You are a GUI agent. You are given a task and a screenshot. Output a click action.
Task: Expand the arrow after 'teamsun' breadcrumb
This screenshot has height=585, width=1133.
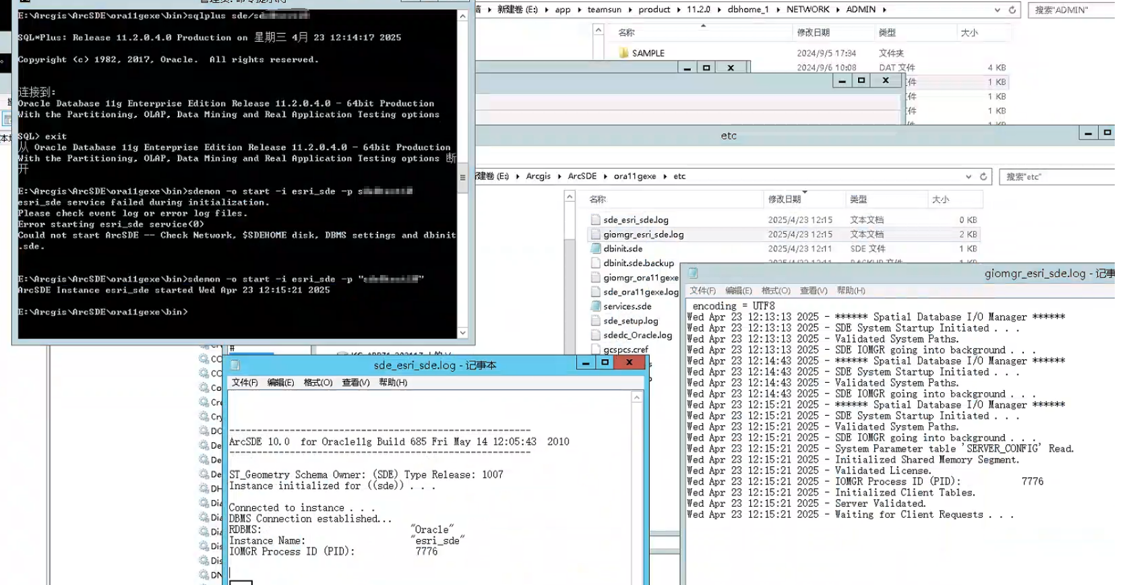coord(630,9)
